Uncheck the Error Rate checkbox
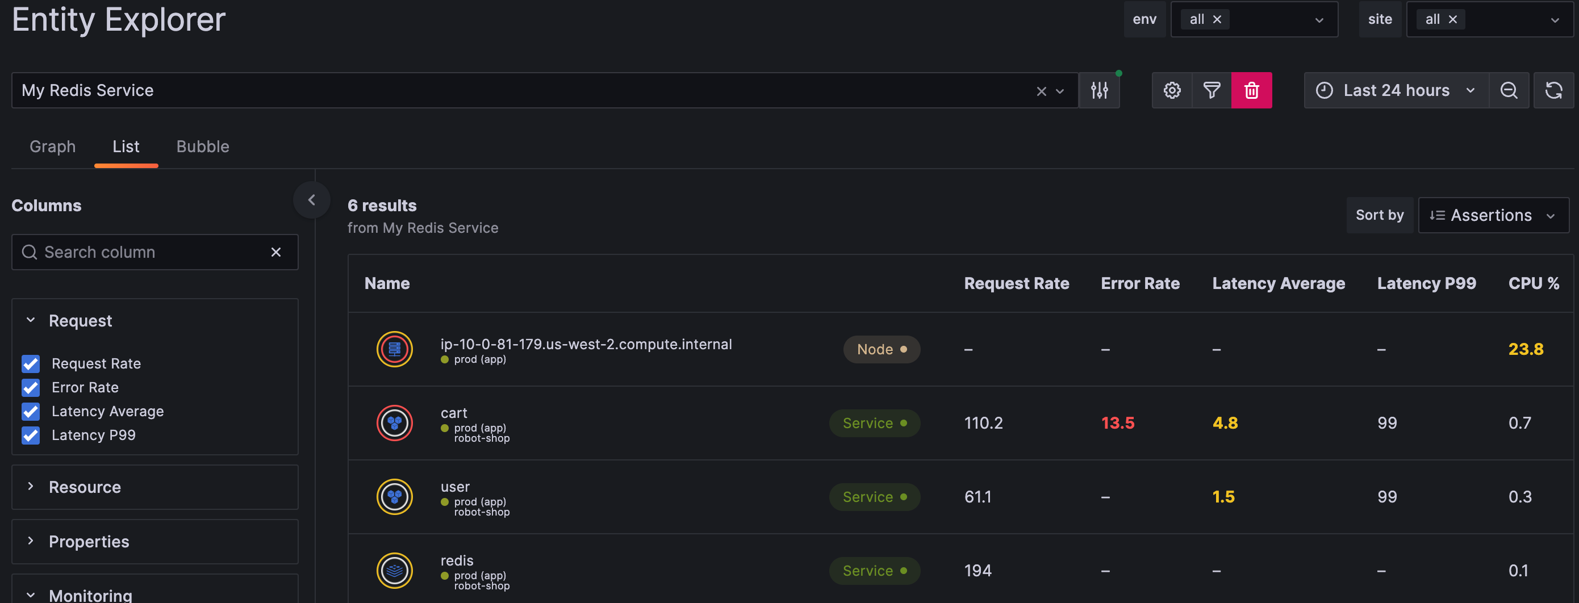Screen dimensions: 1579x603 click(x=30, y=388)
